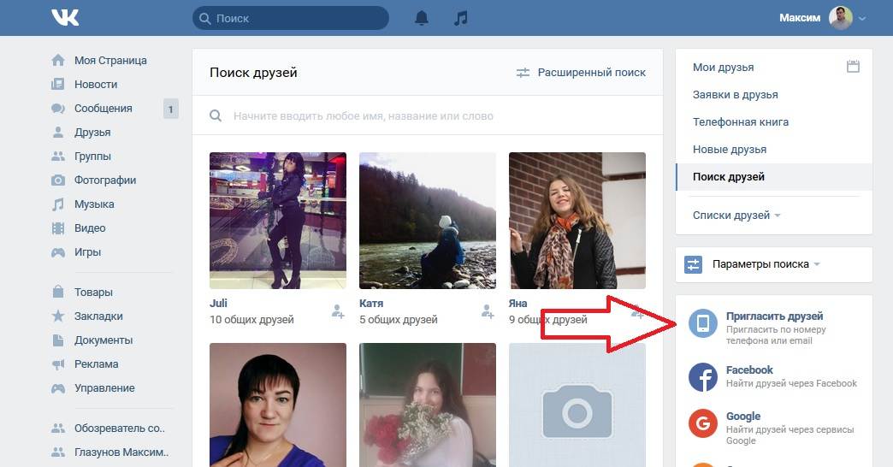Switch to Телефонная книга tab
The width and height of the screenshot is (893, 467).
point(741,121)
